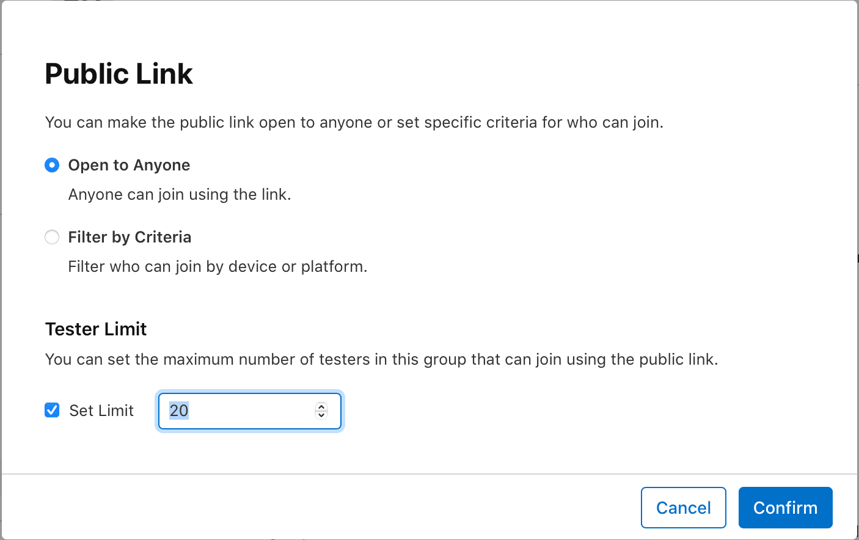Enable the Set Limit checkbox
859x540 pixels.
pyautogui.click(x=52, y=410)
